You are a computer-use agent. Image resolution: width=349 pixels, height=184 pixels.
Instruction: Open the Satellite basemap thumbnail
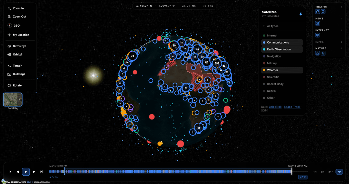click(13, 100)
